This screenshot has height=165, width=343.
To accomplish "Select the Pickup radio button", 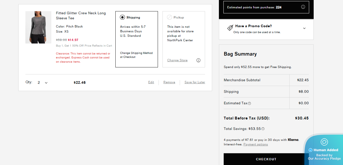I will [170, 17].
